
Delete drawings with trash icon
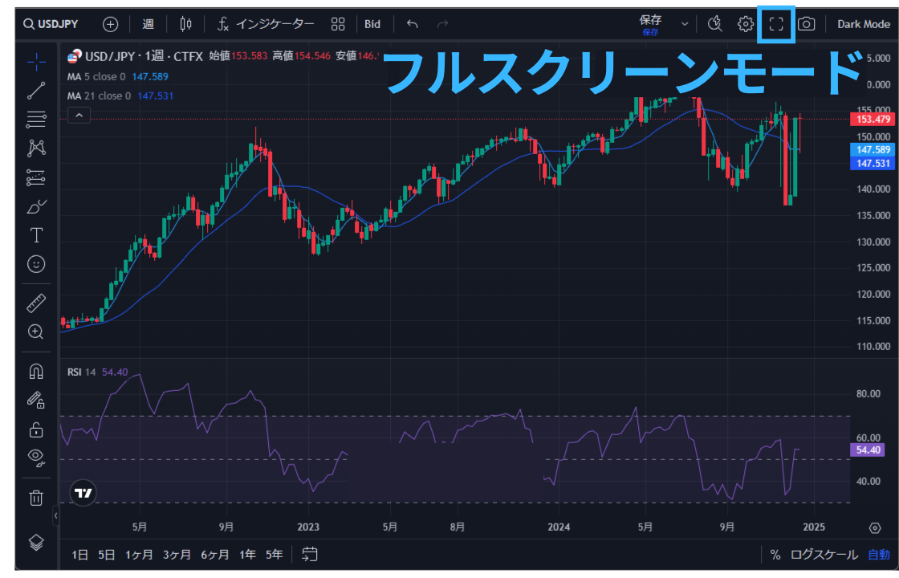pos(36,498)
